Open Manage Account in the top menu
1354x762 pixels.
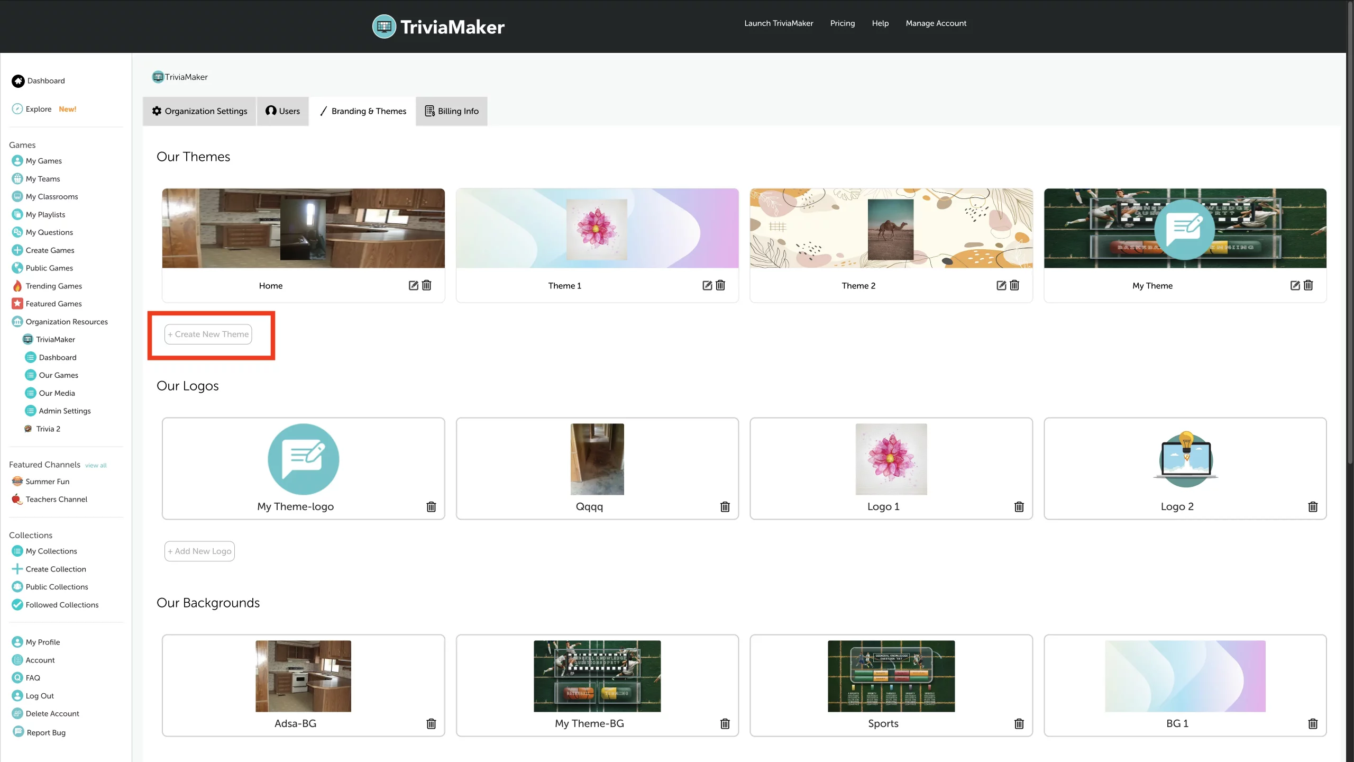coord(936,23)
